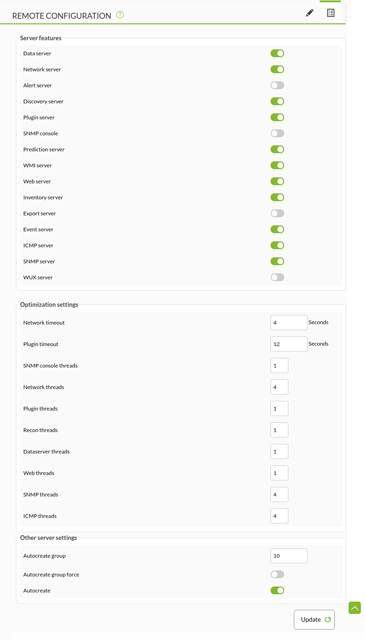Select the SNMP console threads field

pyautogui.click(x=279, y=366)
